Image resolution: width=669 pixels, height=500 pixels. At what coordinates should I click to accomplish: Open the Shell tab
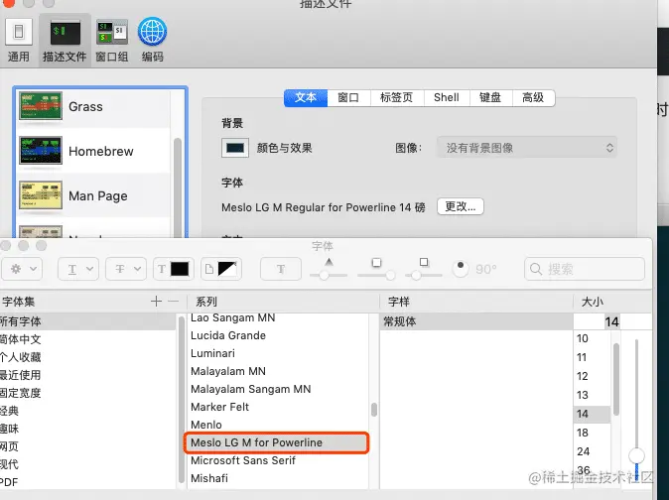pyautogui.click(x=447, y=97)
